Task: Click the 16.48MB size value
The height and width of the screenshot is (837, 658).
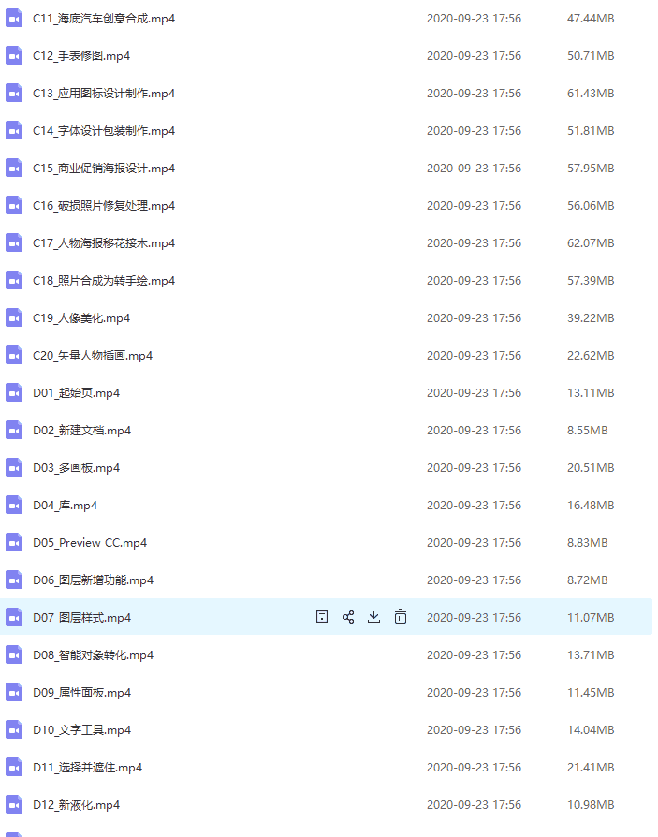Action: [x=591, y=505]
